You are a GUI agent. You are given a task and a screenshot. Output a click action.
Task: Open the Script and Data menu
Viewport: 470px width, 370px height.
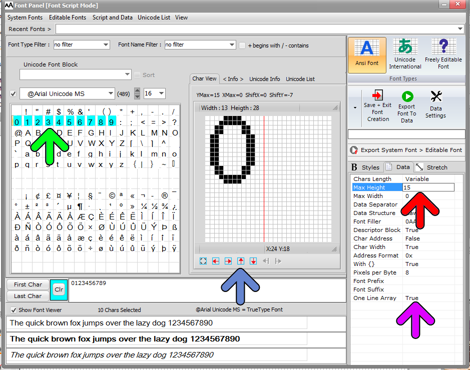113,17
